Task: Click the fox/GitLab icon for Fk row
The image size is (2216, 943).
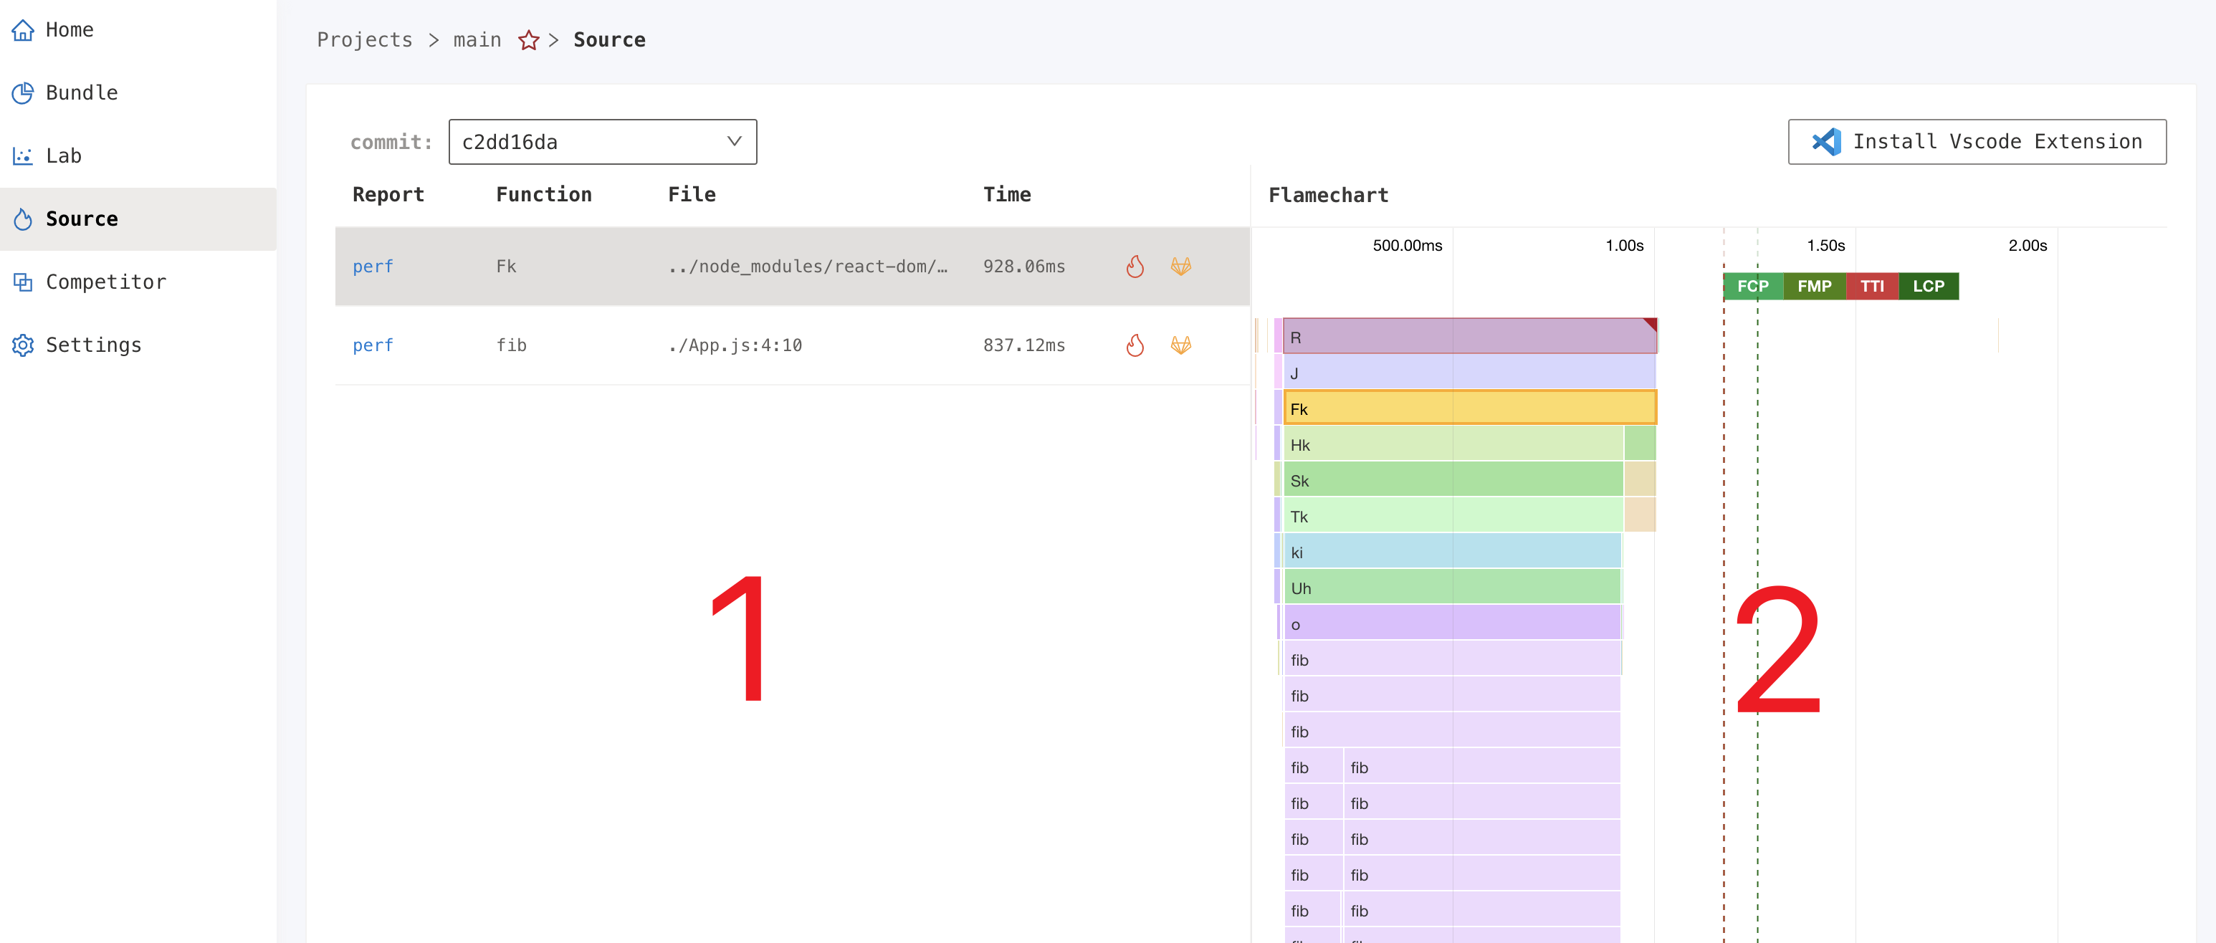Action: click(1180, 264)
